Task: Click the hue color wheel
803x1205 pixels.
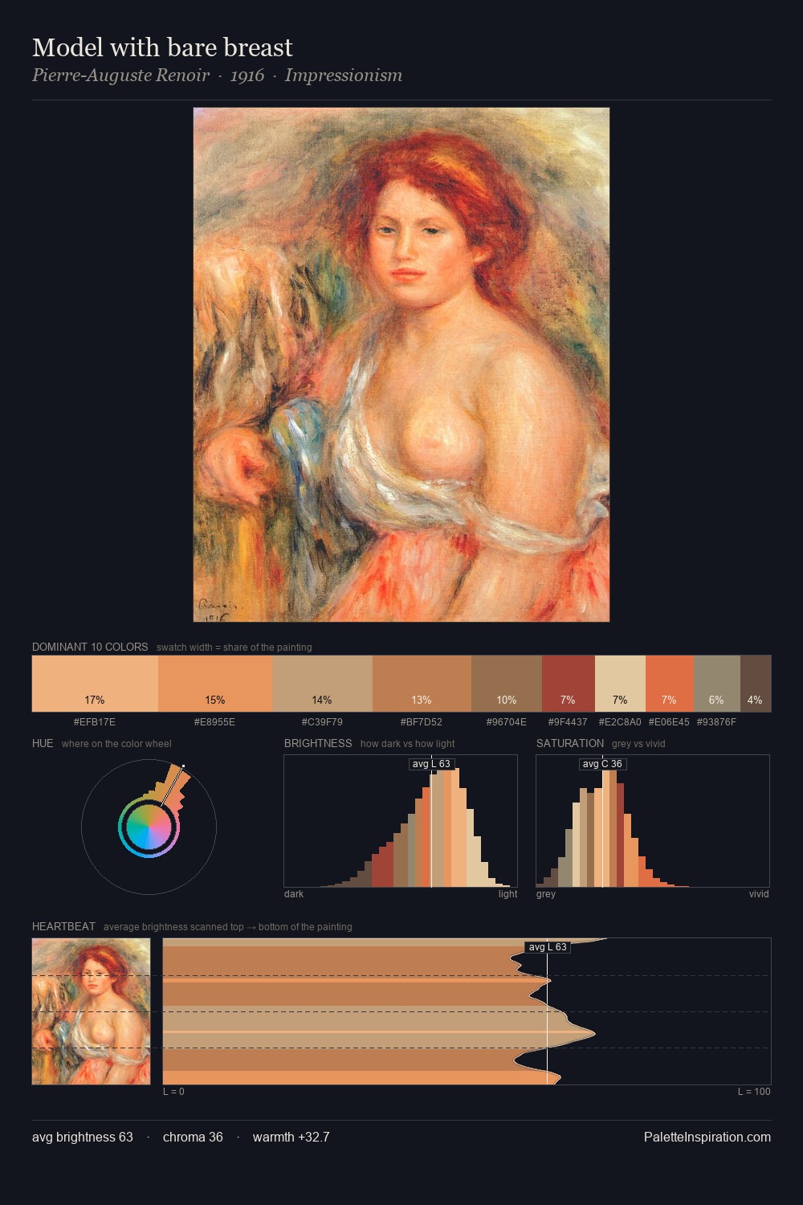Action: click(149, 827)
